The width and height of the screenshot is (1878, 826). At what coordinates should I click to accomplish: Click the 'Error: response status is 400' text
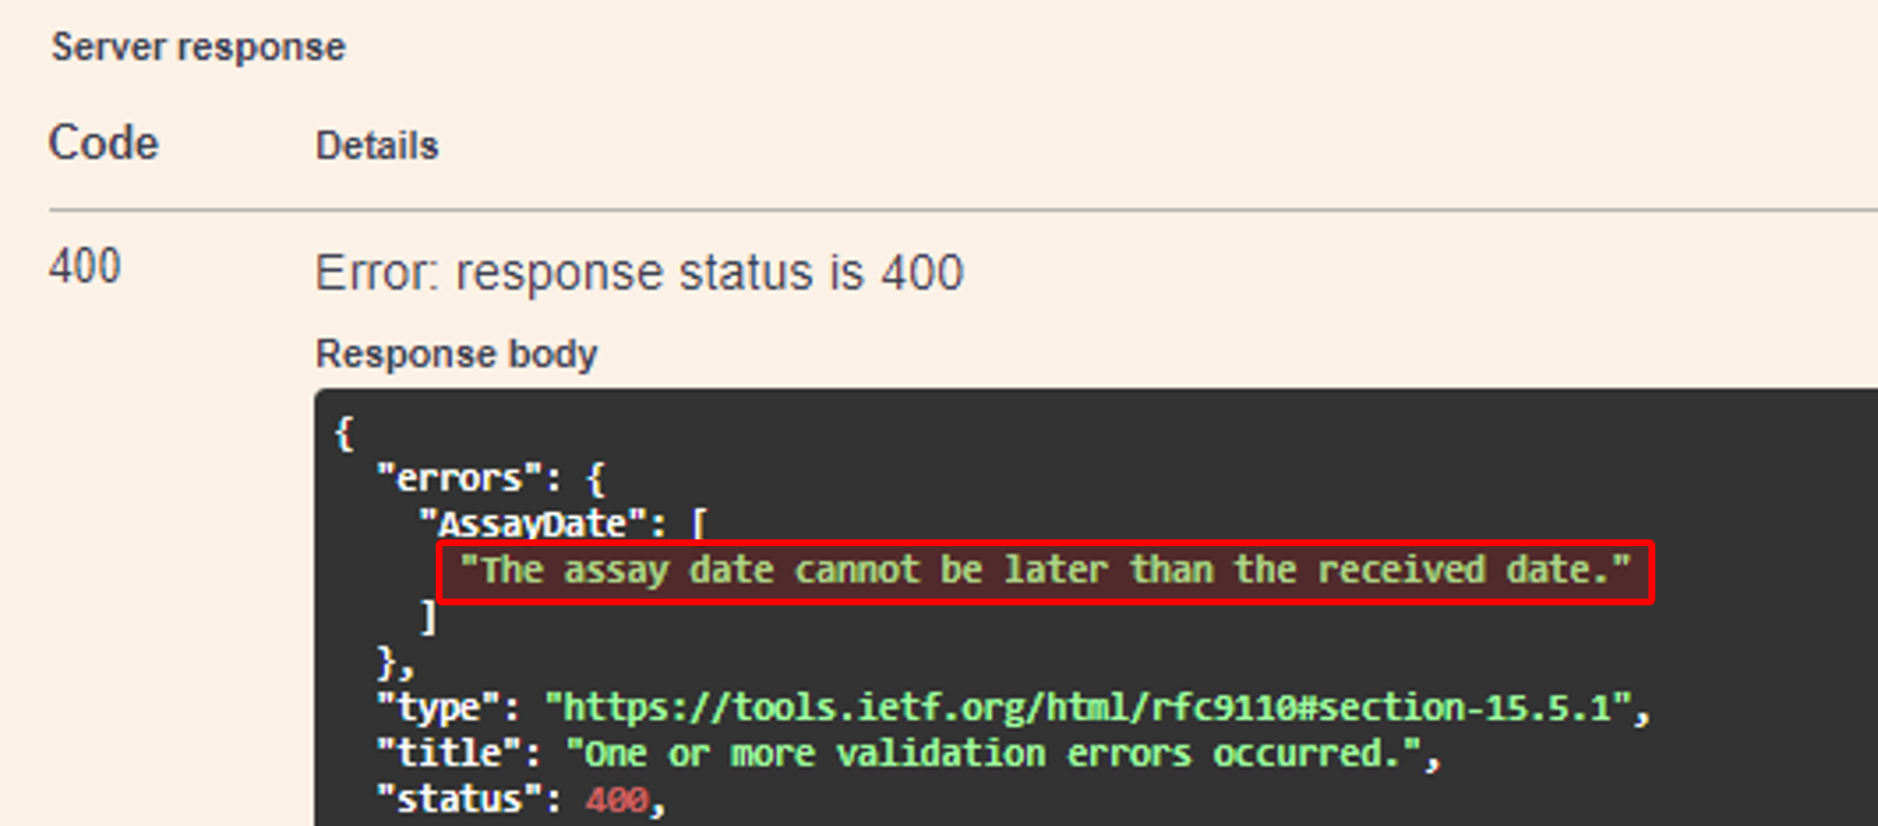[x=639, y=272]
